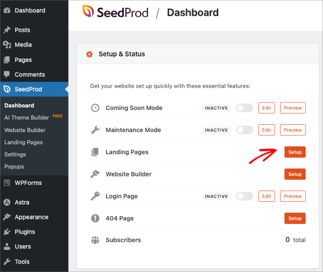Edit the Maintenance Mode page
This screenshot has width=323, height=272.
click(267, 130)
